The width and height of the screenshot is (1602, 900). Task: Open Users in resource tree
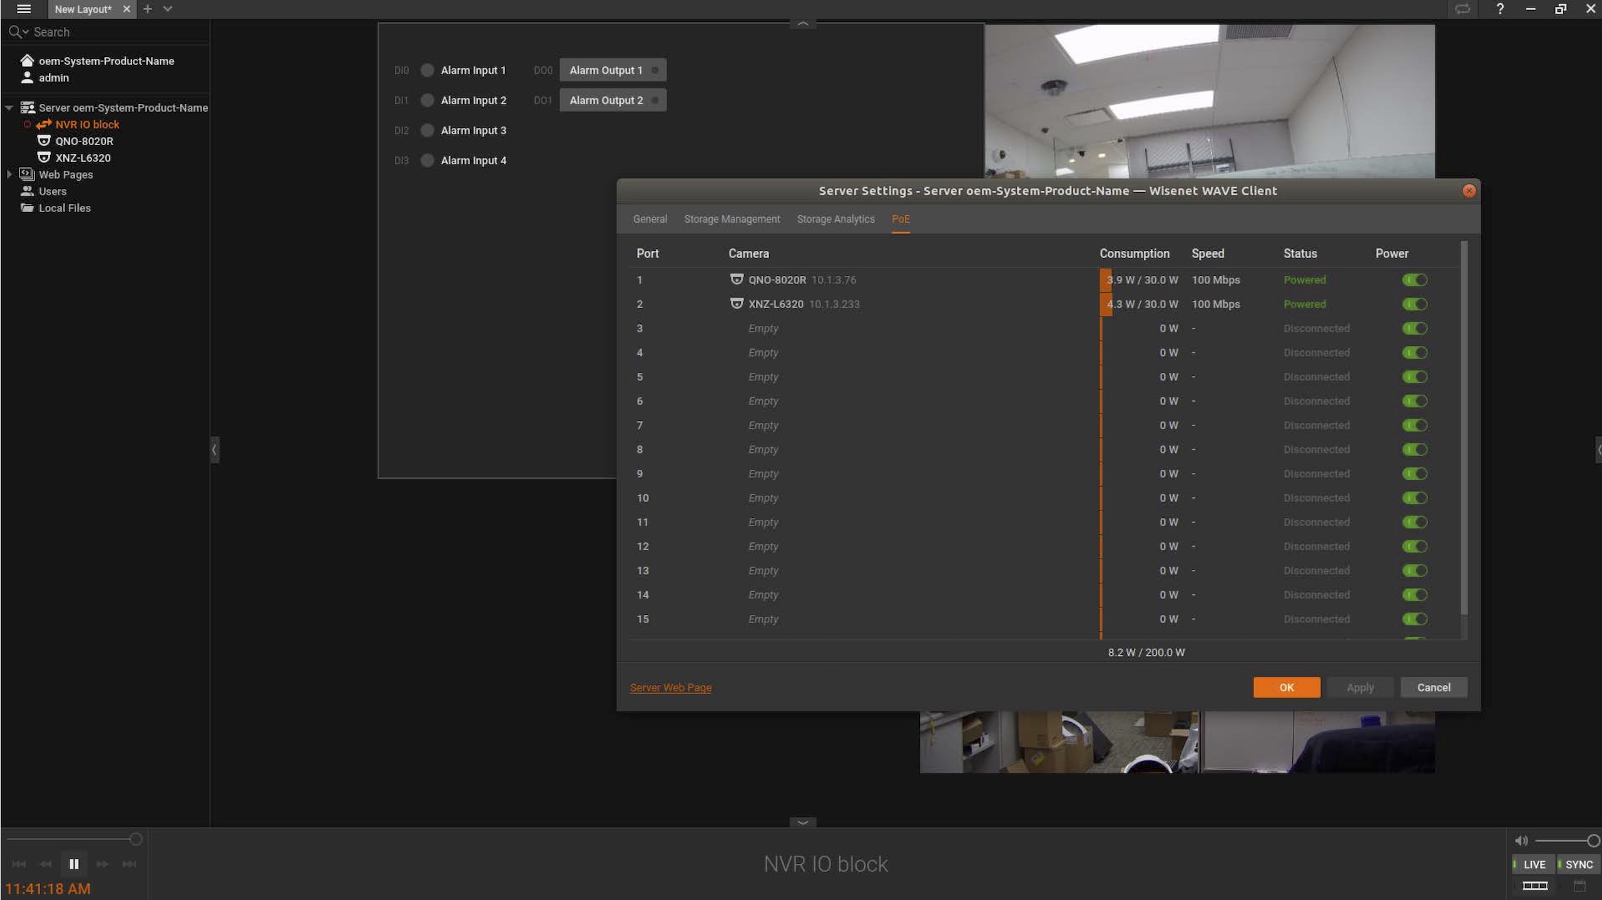[x=52, y=191]
